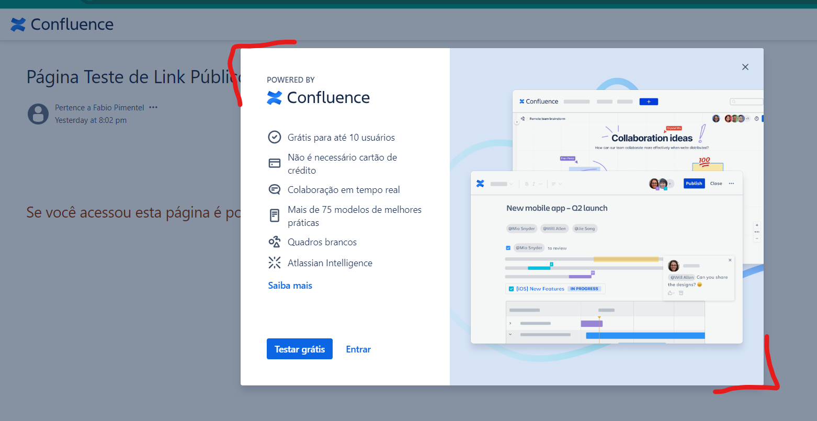The width and height of the screenshot is (817, 421).
Task: Select the Italic formatting icon in the editor toolbar
Action: point(534,184)
